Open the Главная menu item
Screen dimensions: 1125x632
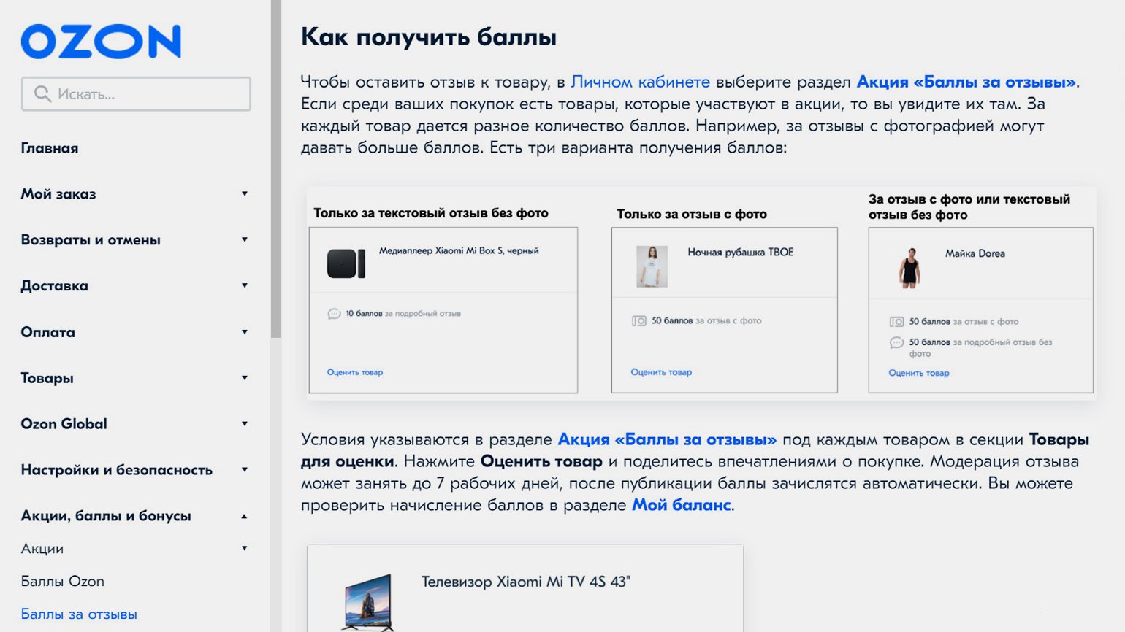click(x=50, y=148)
